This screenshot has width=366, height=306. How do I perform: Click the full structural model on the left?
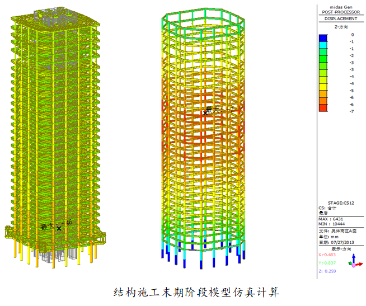tap(55, 138)
